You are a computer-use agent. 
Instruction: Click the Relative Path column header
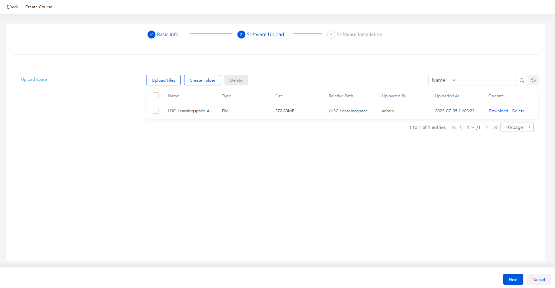coord(341,96)
